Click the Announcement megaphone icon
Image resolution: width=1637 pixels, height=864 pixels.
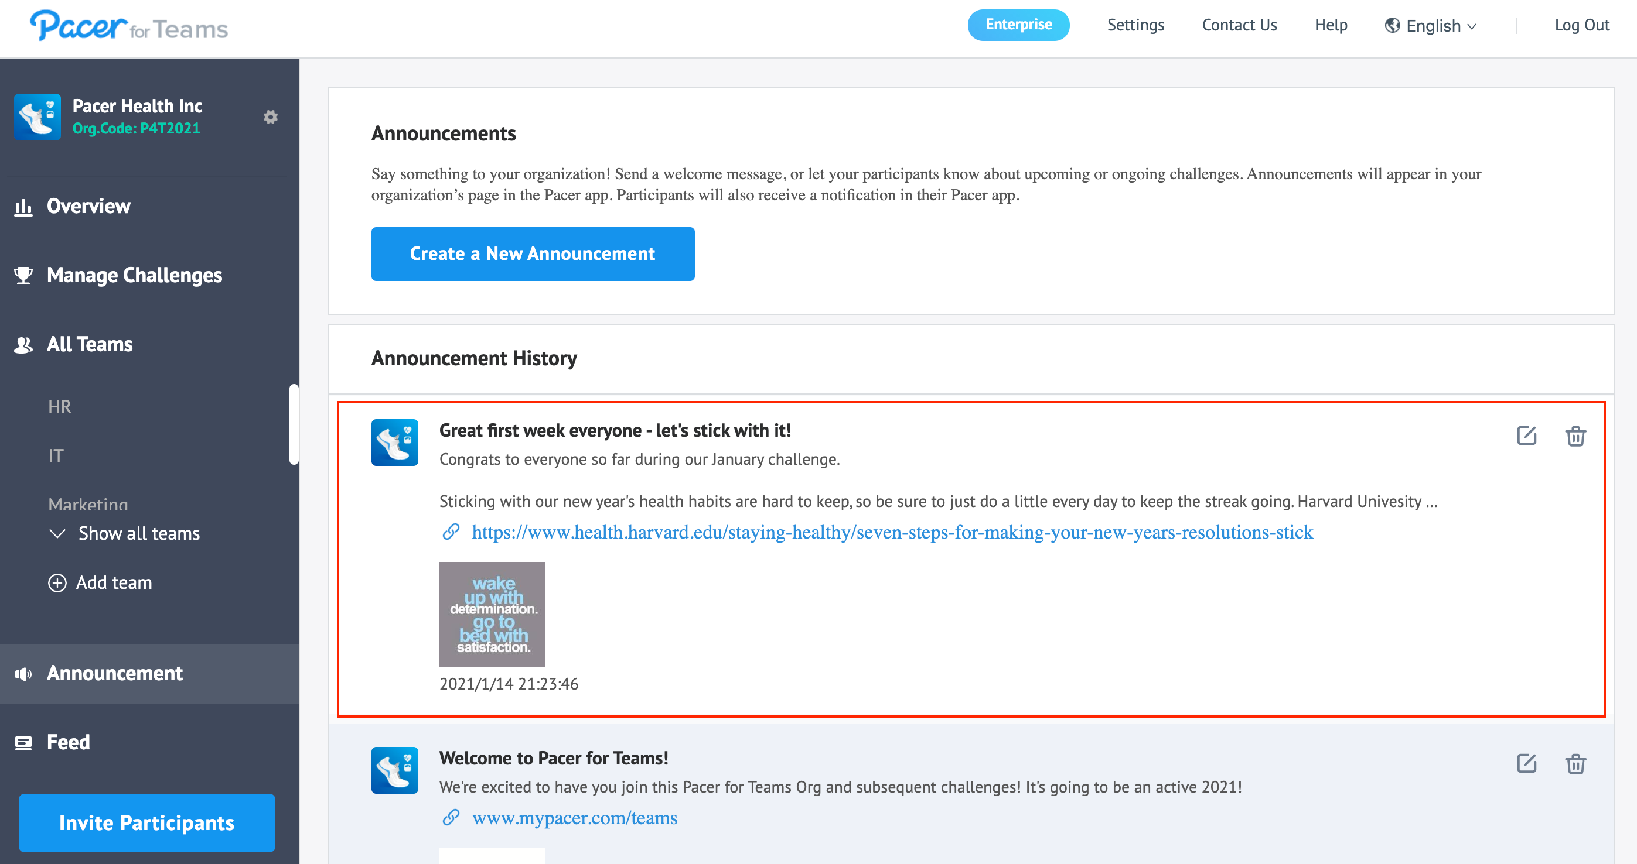pyautogui.click(x=23, y=674)
